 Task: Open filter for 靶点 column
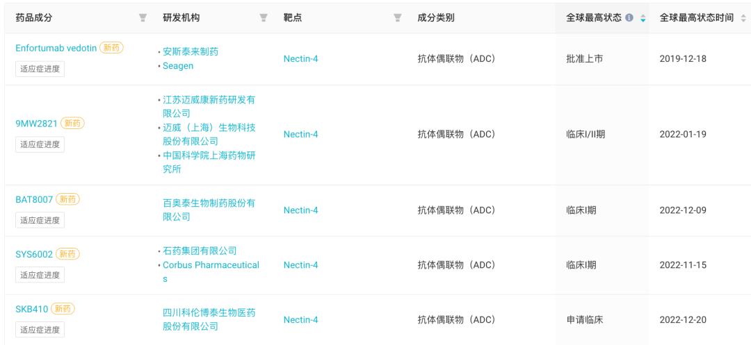pyautogui.click(x=398, y=18)
